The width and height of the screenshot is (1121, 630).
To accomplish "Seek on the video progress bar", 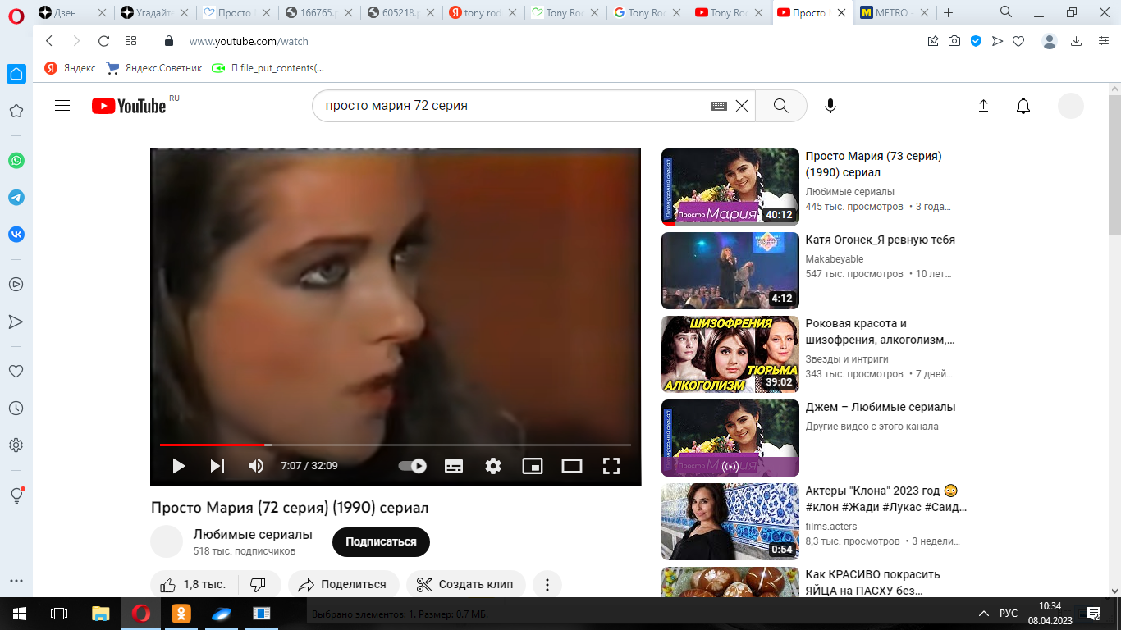I will pyautogui.click(x=396, y=445).
